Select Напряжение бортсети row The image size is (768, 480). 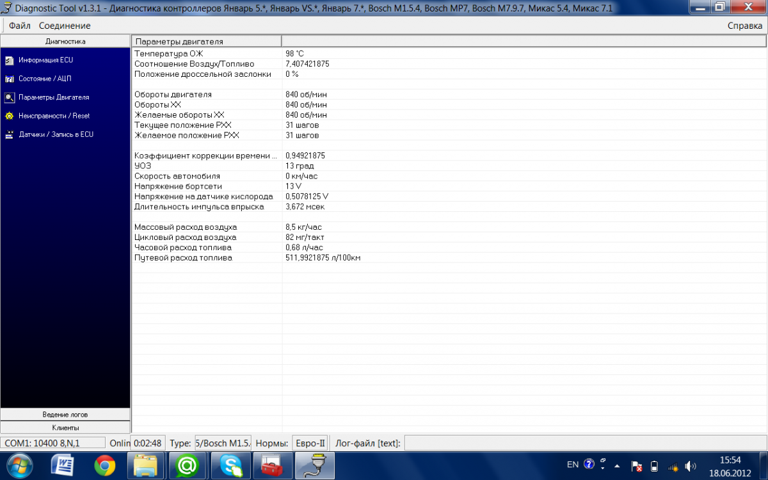[449, 186]
